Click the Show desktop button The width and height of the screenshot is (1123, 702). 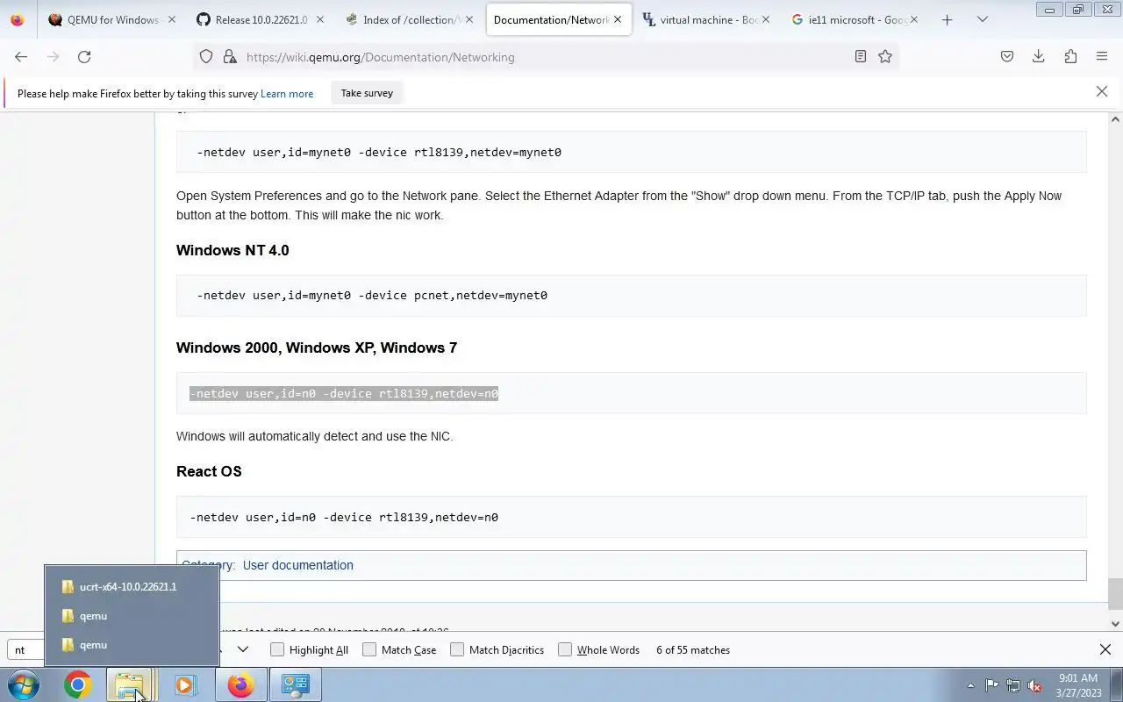point(1116,684)
